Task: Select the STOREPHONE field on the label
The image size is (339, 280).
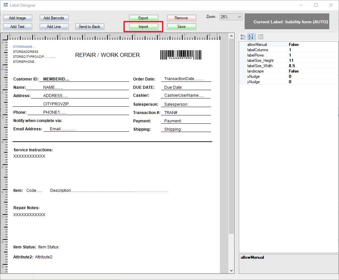Action: point(24,62)
